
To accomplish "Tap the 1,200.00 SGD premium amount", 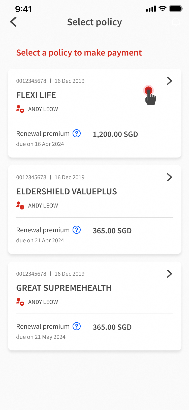I will 115,134.
